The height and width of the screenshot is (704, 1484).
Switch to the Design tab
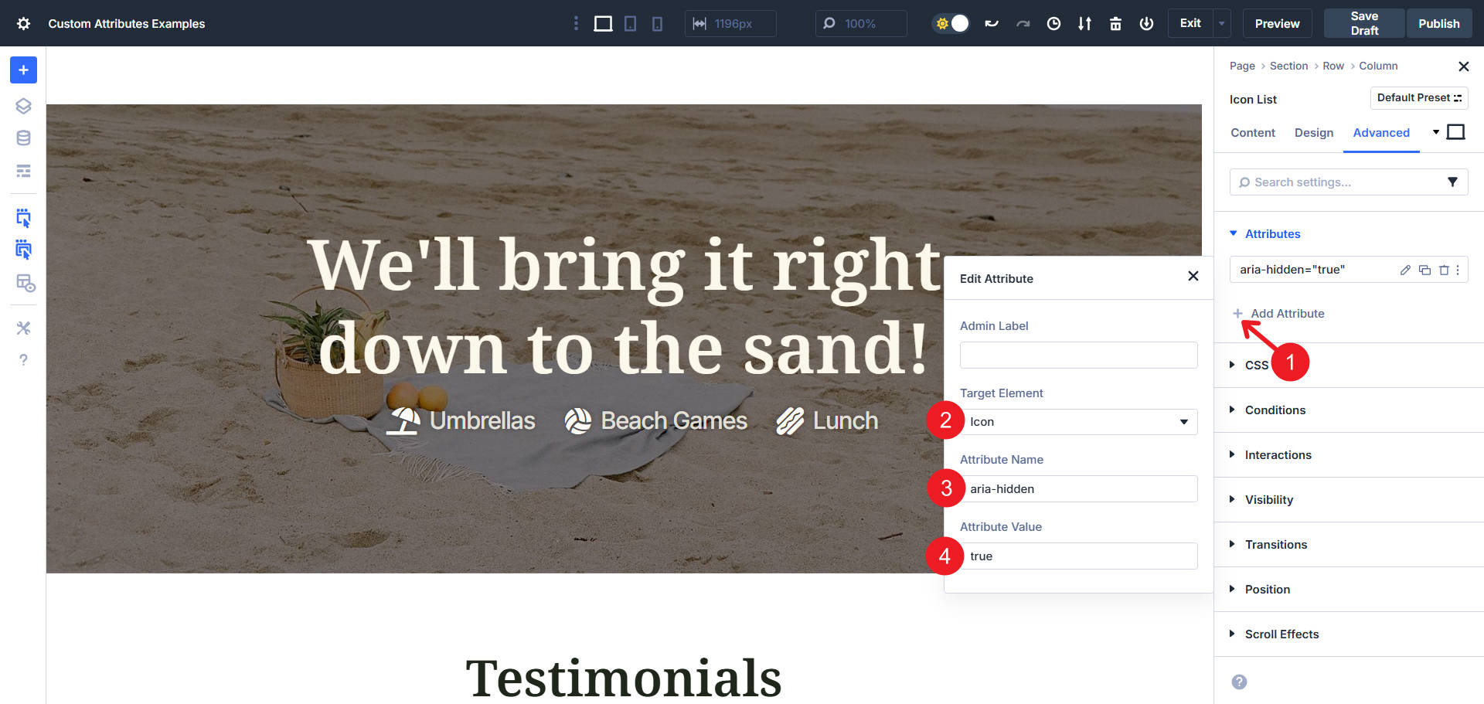(x=1313, y=133)
